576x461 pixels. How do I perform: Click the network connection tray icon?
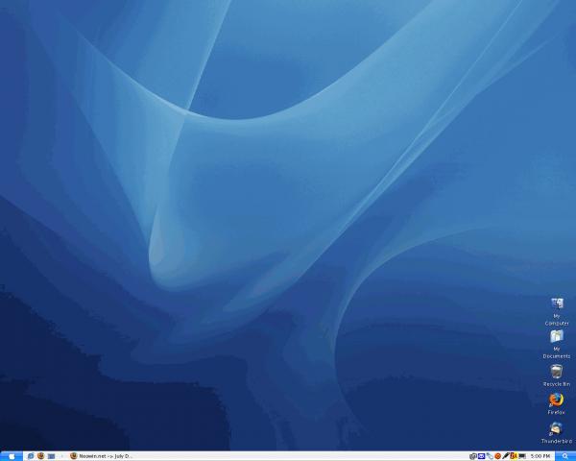point(490,456)
